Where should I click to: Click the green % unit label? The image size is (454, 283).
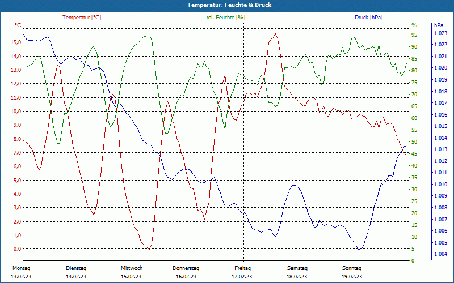click(414, 25)
